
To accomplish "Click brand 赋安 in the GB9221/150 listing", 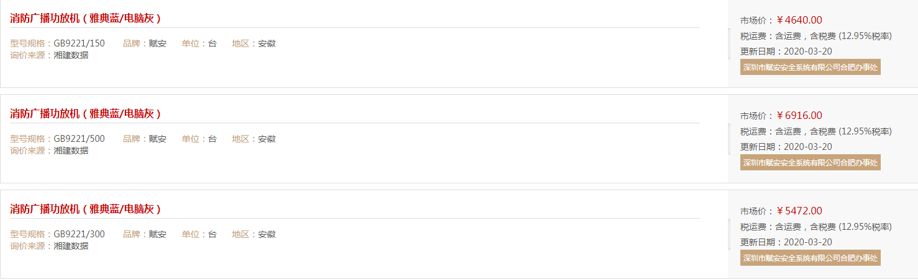I will click(158, 43).
